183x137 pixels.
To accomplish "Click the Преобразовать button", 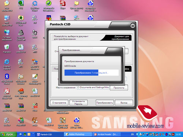I will pyautogui.click(x=105, y=103).
